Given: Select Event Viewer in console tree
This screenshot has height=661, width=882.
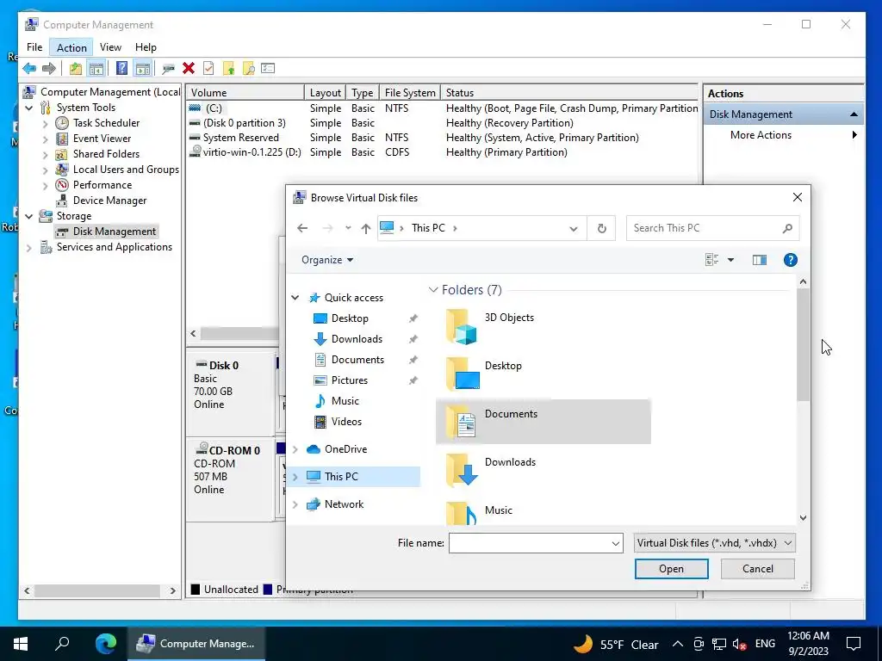Looking at the screenshot, I should pyautogui.click(x=102, y=139).
